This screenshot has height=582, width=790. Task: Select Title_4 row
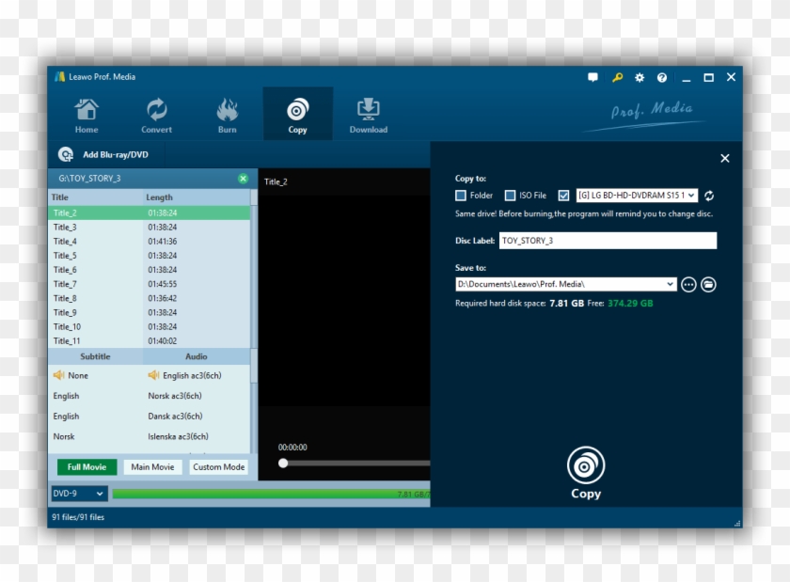coord(150,242)
